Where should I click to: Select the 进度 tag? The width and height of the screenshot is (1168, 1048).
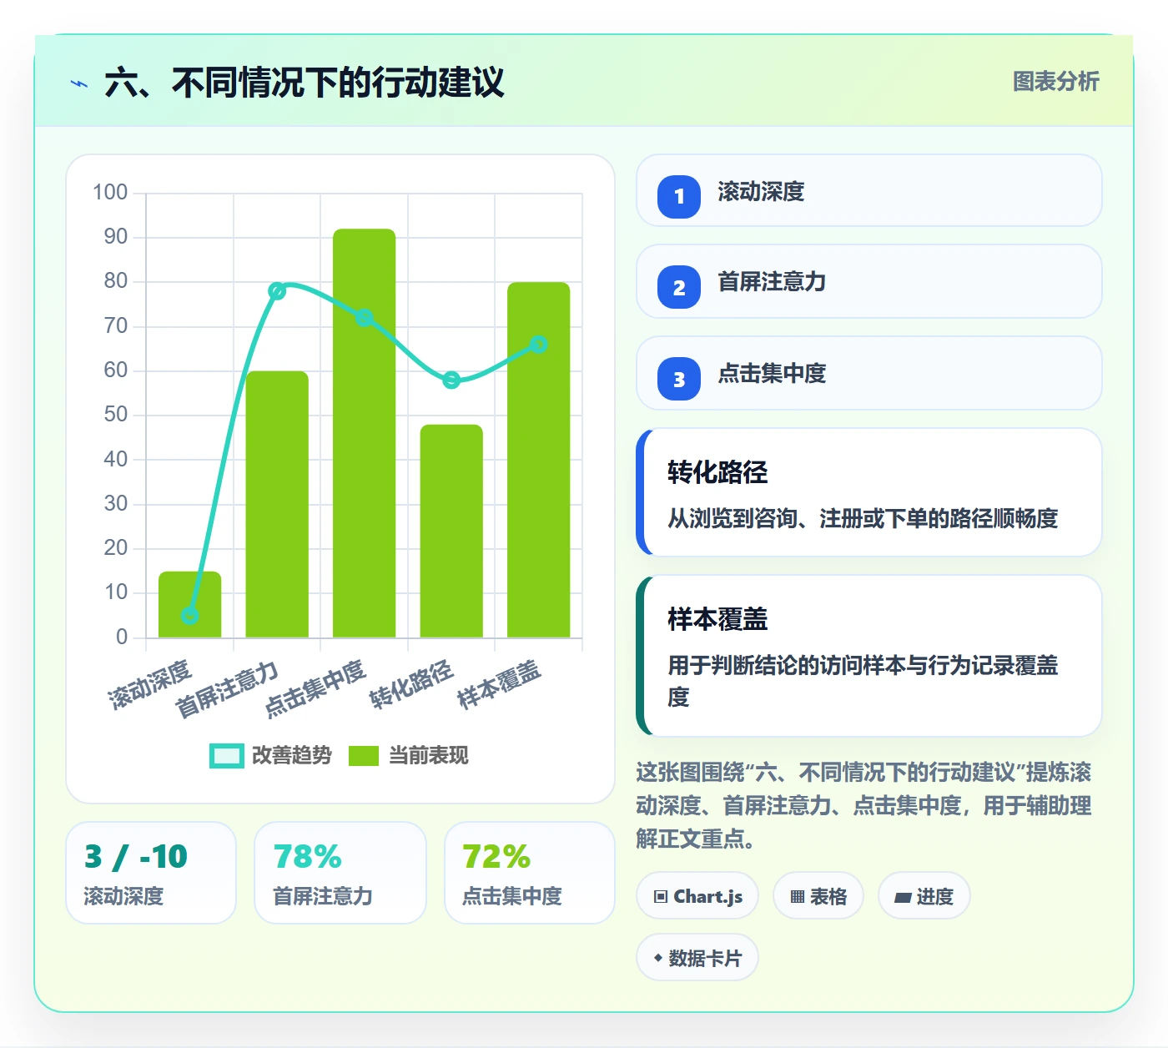click(x=924, y=896)
